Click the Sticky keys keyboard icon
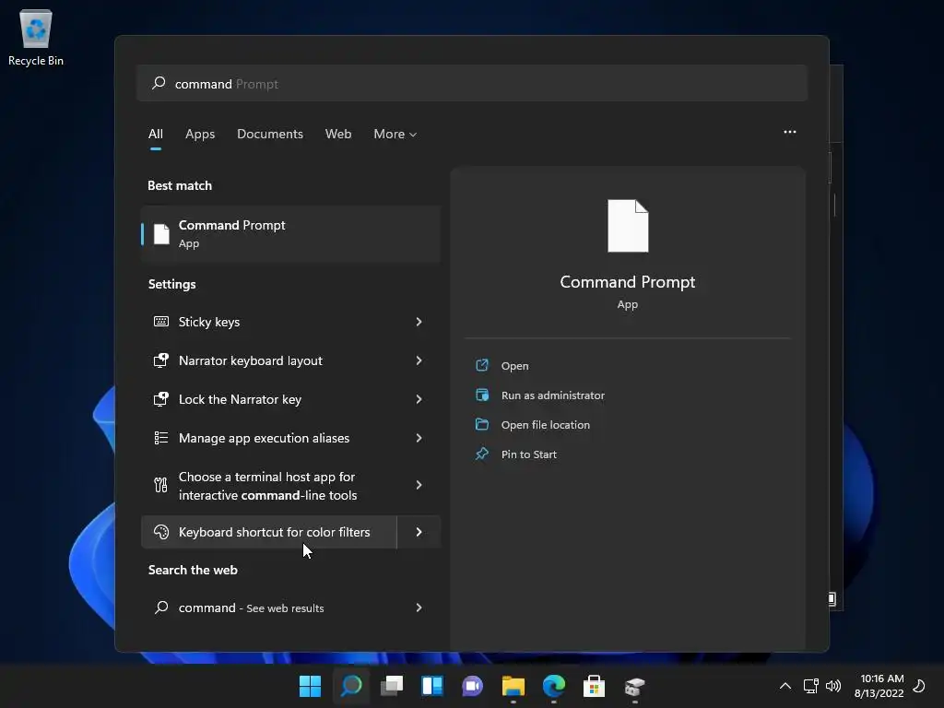944x708 pixels. coord(160,322)
